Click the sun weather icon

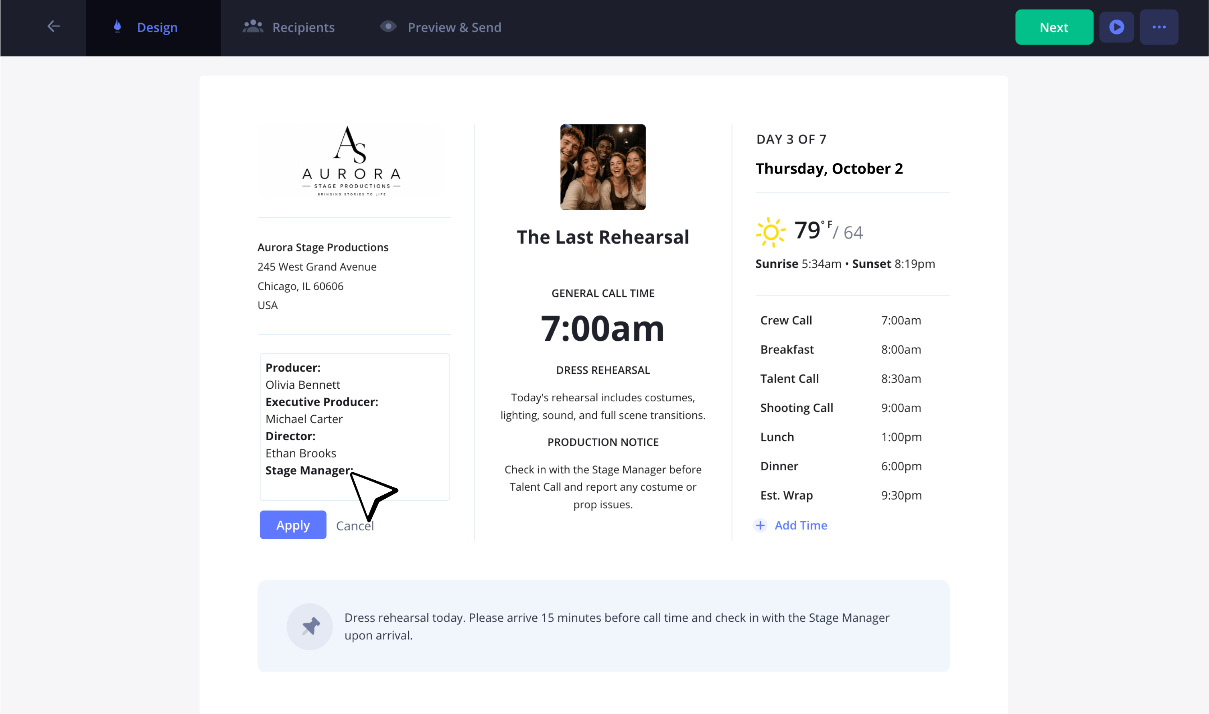pos(771,233)
